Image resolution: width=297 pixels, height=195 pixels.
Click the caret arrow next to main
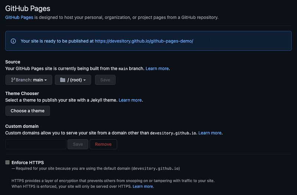pos(46,80)
